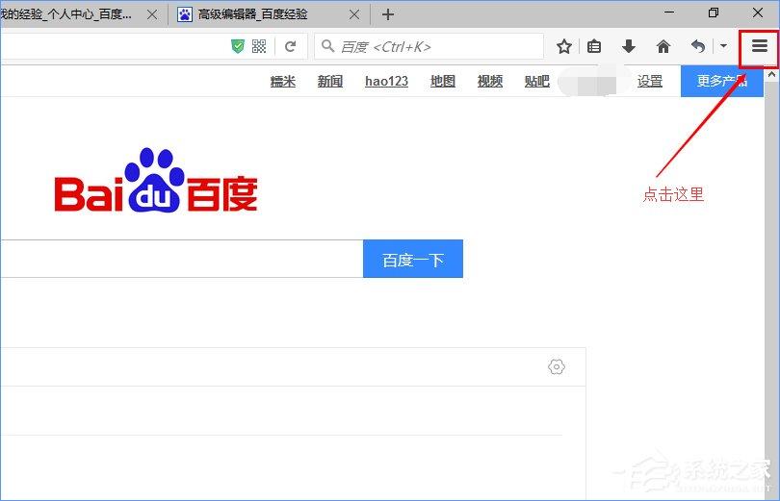This screenshot has width=780, height=501.
Task: Open the 地图 link
Action: point(443,81)
